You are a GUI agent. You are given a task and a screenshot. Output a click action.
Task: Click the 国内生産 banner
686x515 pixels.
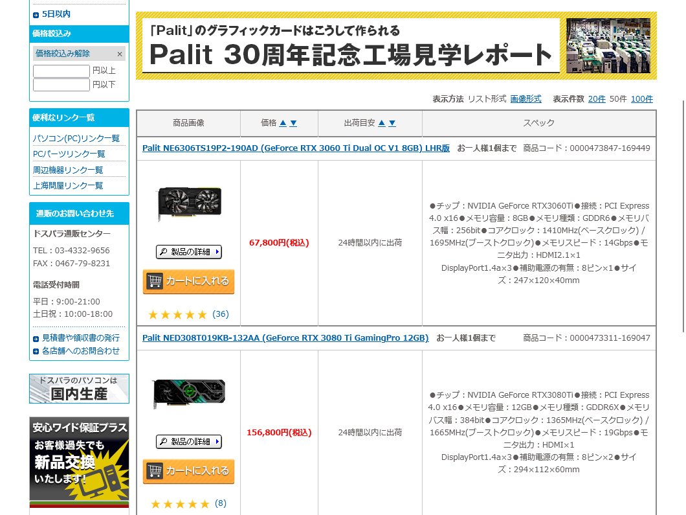pyautogui.click(x=79, y=389)
